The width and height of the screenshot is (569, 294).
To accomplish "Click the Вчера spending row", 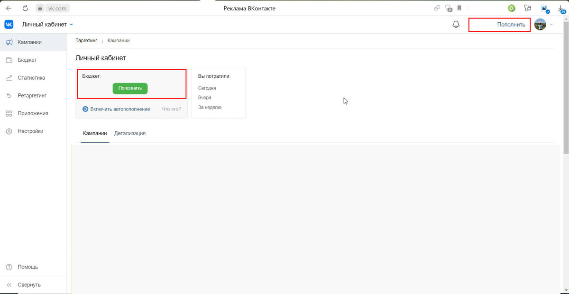I will (x=205, y=98).
